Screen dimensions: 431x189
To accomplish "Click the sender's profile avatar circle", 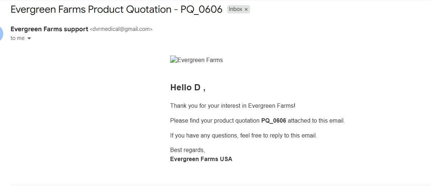I will pos(1,34).
